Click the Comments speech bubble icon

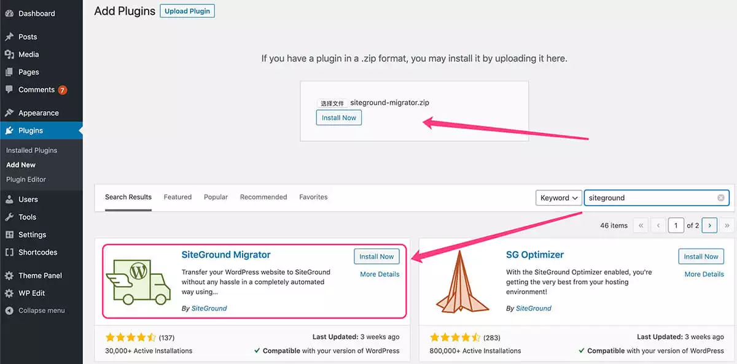(x=9, y=90)
